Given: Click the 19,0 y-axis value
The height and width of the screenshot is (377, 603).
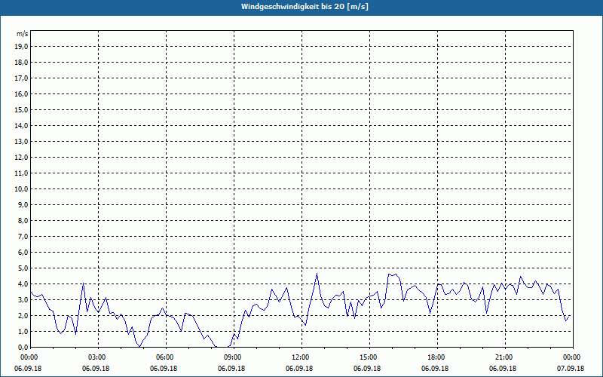Looking at the screenshot, I should point(21,47).
